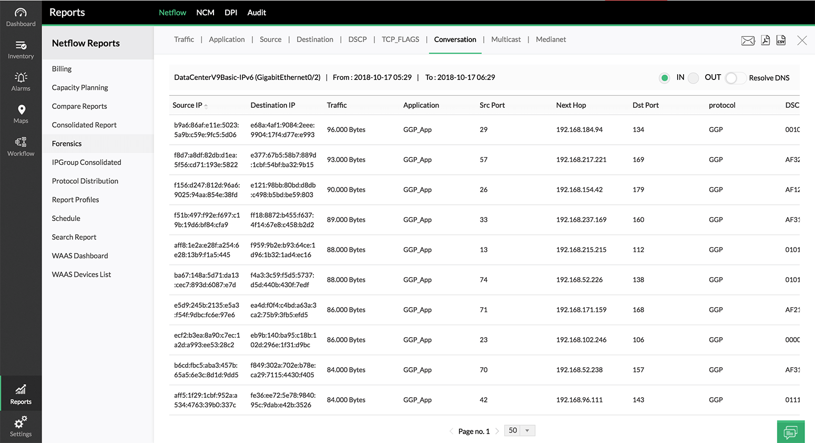Export report as PDF icon
This screenshot has width=815, height=443.
point(766,40)
